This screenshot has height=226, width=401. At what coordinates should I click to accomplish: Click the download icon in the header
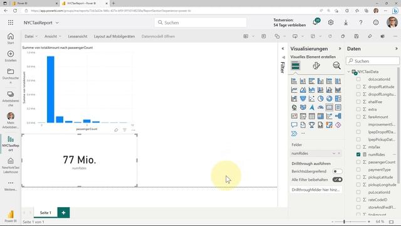[346, 23]
